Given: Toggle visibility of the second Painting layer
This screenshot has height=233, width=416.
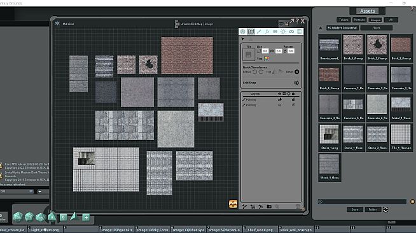Looking at the screenshot, I should [280, 105].
